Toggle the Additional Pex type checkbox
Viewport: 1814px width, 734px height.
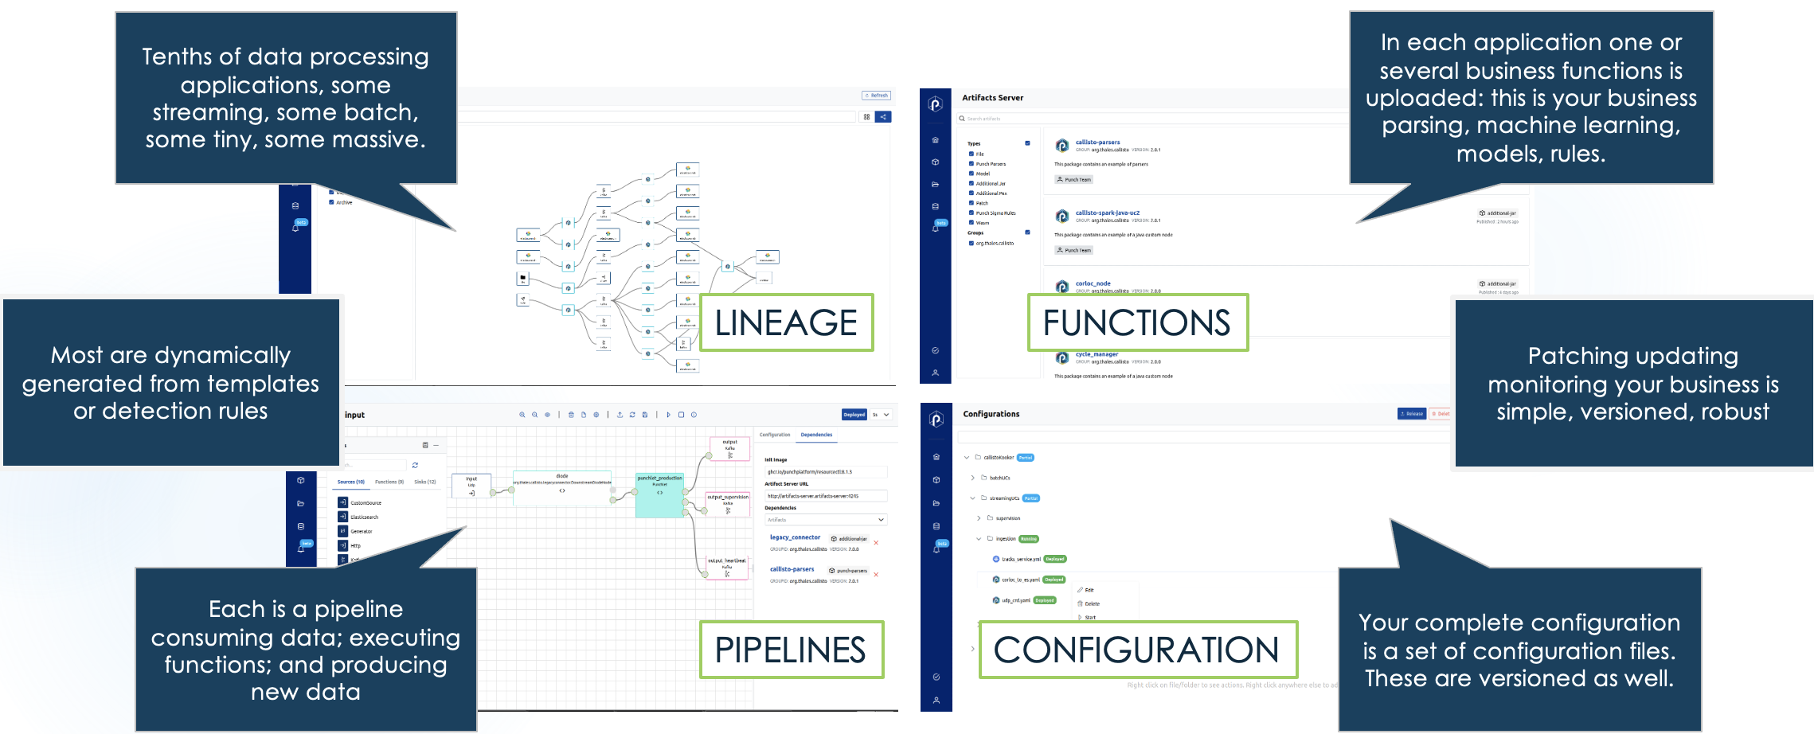(x=972, y=193)
